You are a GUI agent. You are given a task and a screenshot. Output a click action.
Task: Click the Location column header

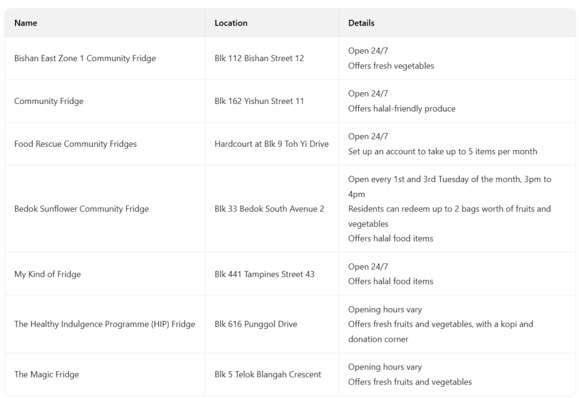click(x=231, y=23)
